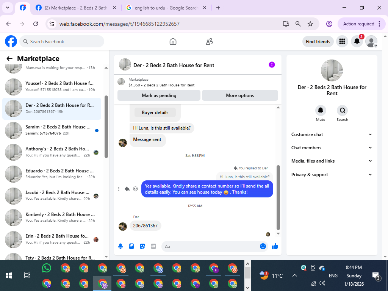
Task: Open conversation information purple icon
Action: 272,65
